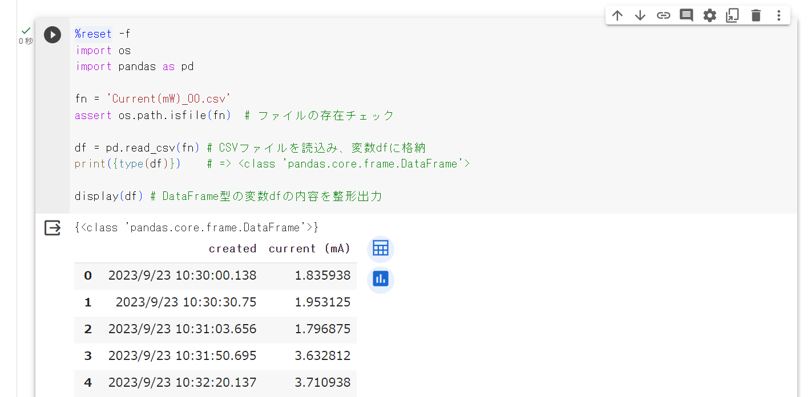This screenshot has width=811, height=397.
Task: Open more cell actions menu
Action: [x=778, y=15]
